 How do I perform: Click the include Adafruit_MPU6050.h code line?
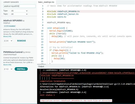[x=63, y=11]
